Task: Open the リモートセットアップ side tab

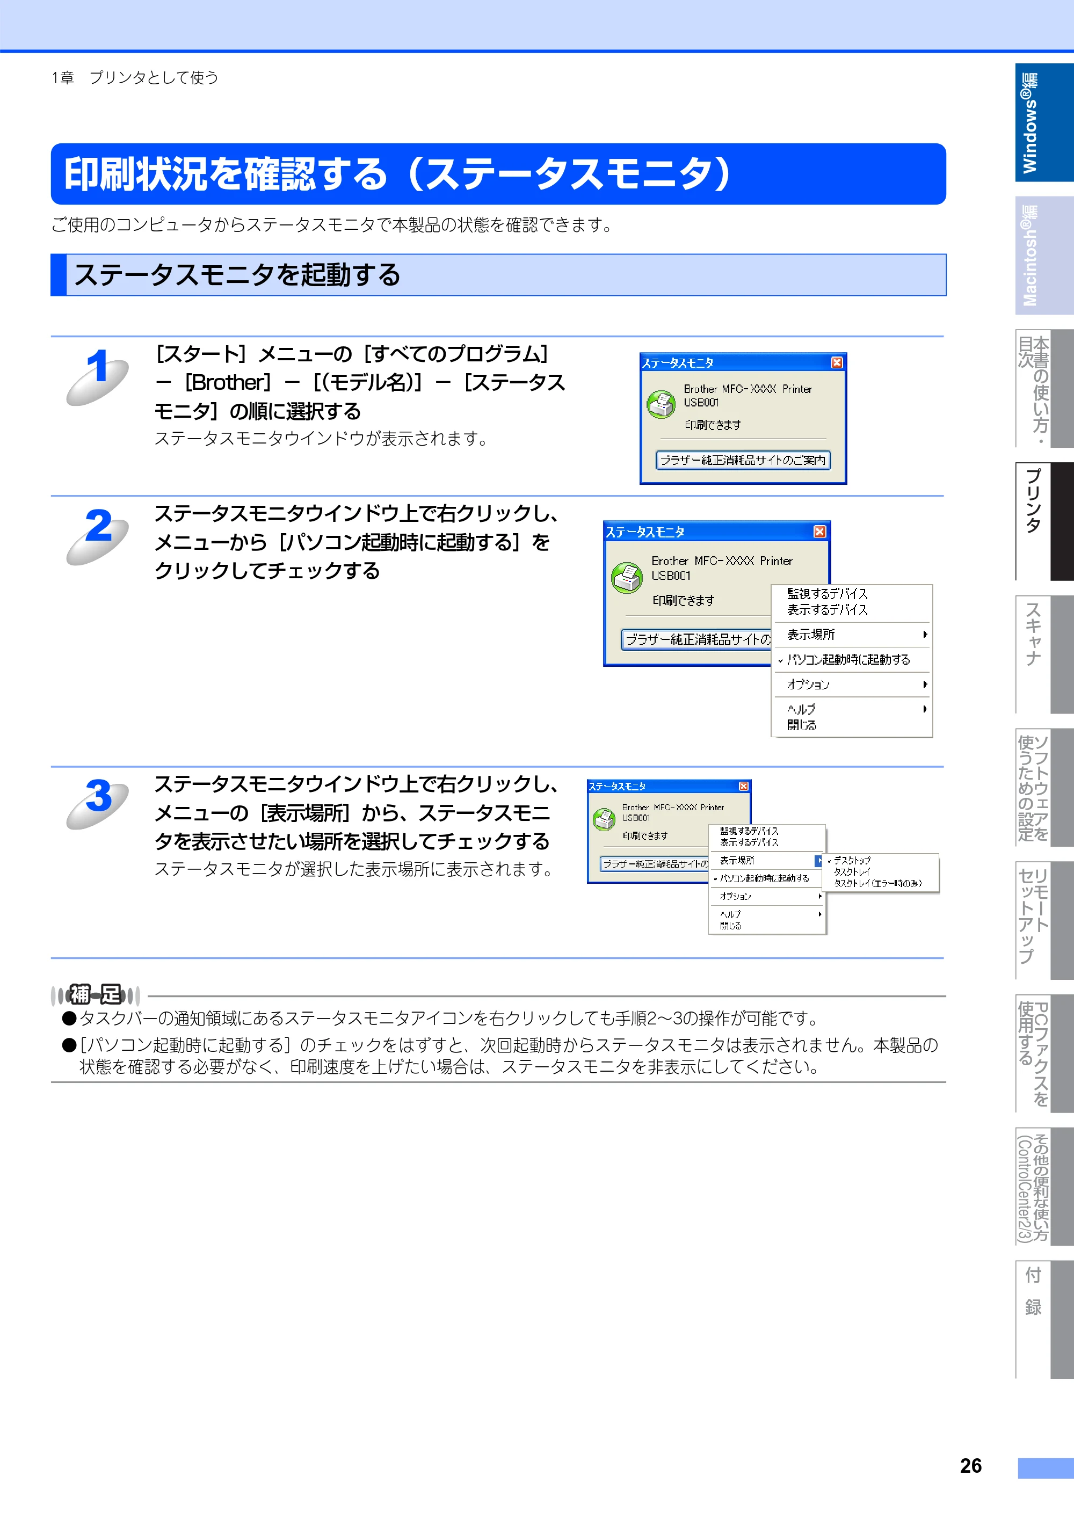Action: 1044,921
